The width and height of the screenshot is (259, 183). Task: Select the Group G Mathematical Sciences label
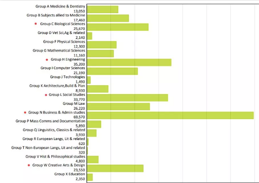pos(59,50)
